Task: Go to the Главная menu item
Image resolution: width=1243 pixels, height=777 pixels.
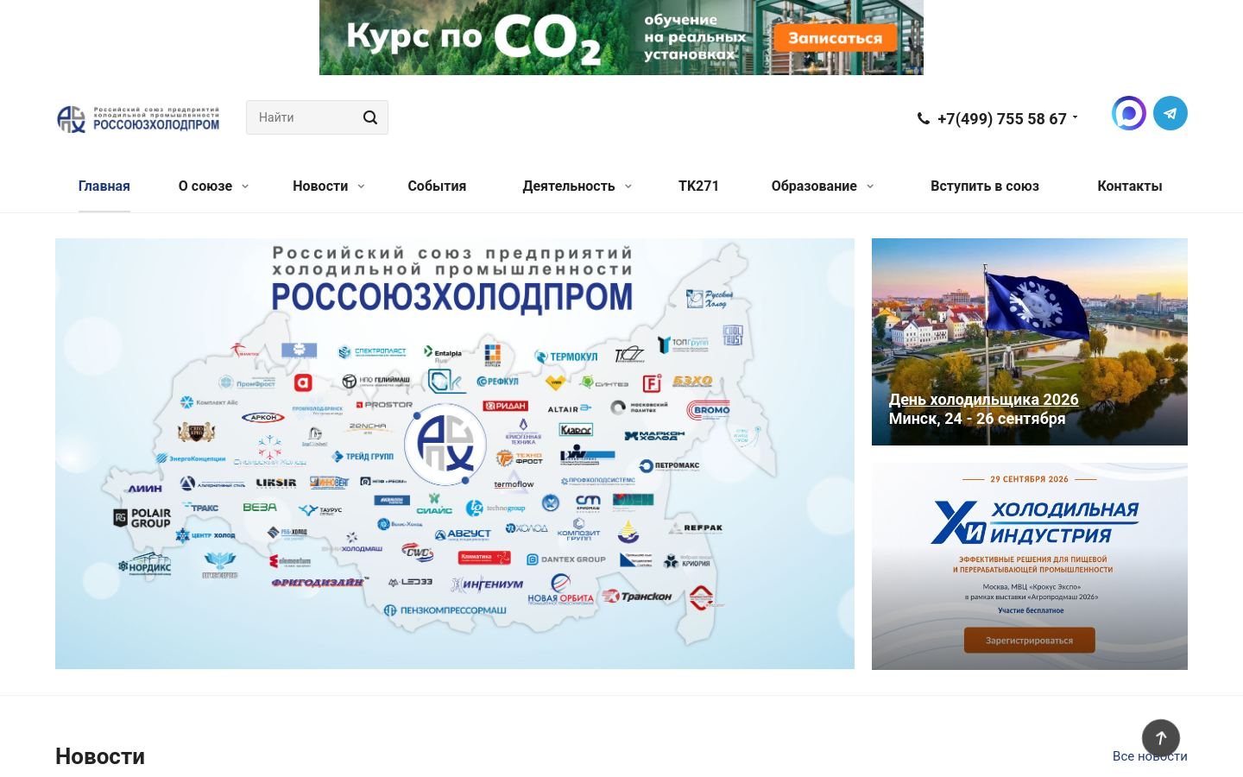Action: click(104, 186)
